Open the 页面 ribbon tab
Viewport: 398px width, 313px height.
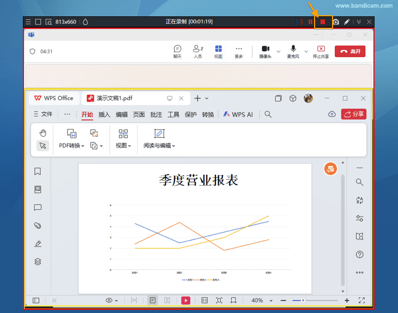[139, 114]
